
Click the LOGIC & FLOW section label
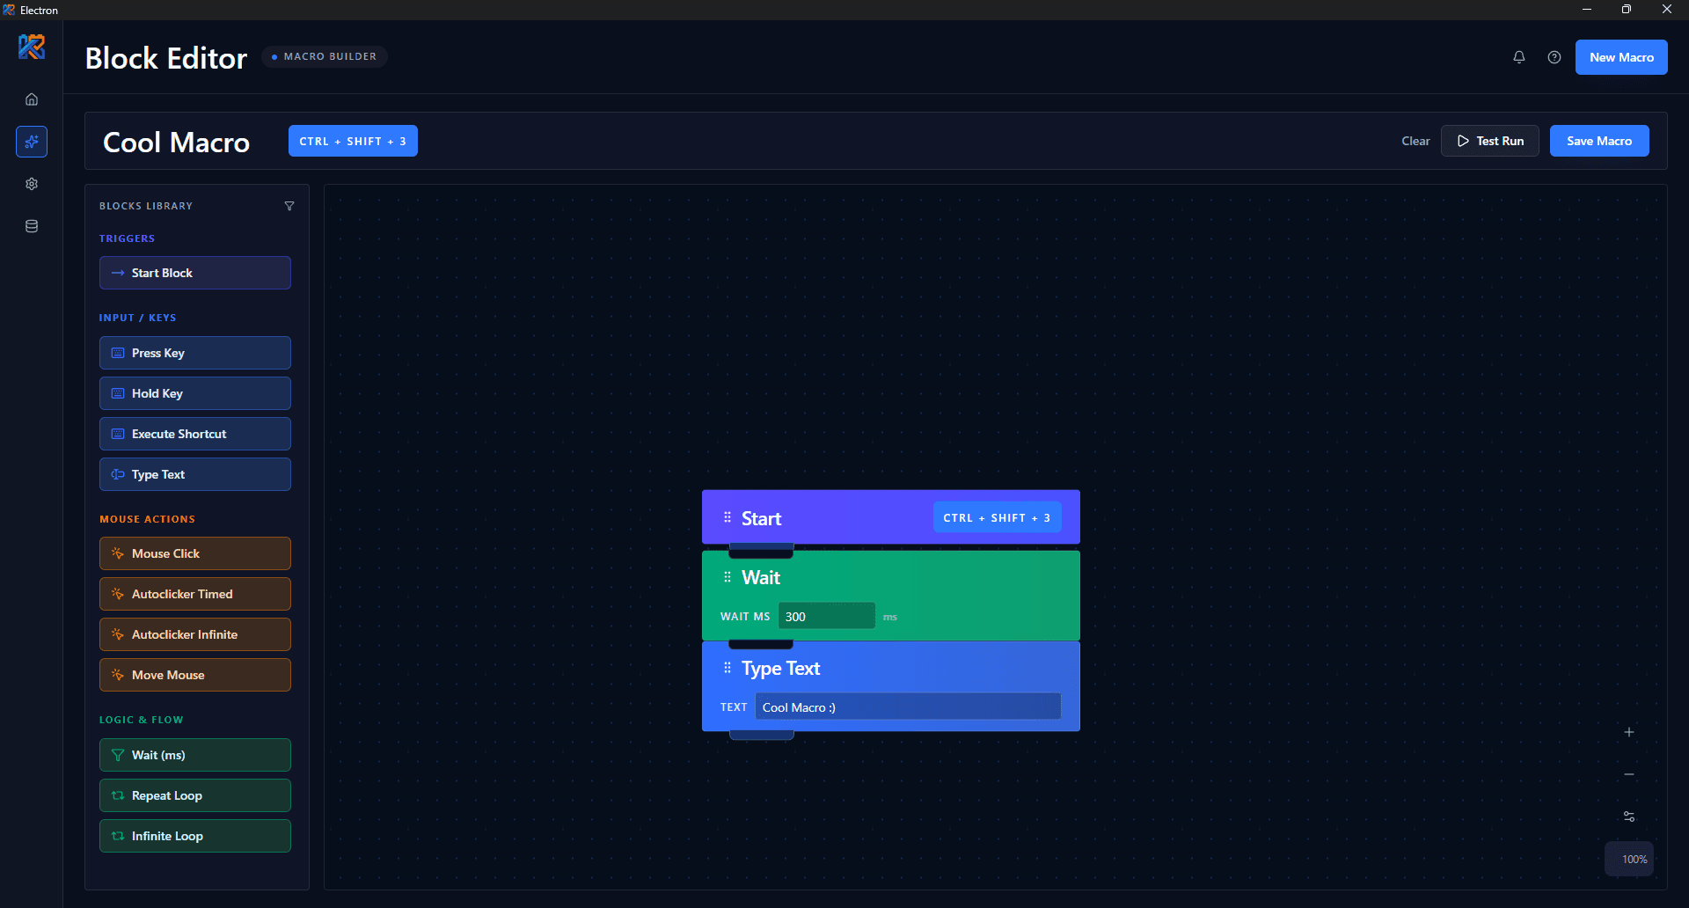(141, 720)
